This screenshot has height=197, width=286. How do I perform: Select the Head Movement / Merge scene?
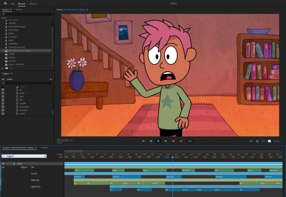click(x=20, y=51)
